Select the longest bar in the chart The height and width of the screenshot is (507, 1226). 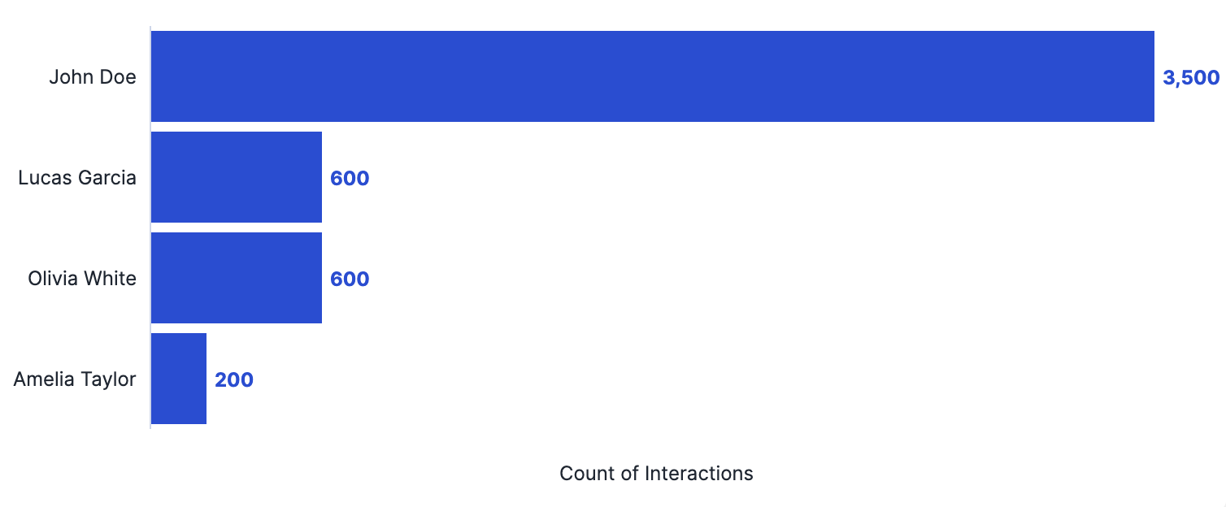pyautogui.click(x=653, y=76)
